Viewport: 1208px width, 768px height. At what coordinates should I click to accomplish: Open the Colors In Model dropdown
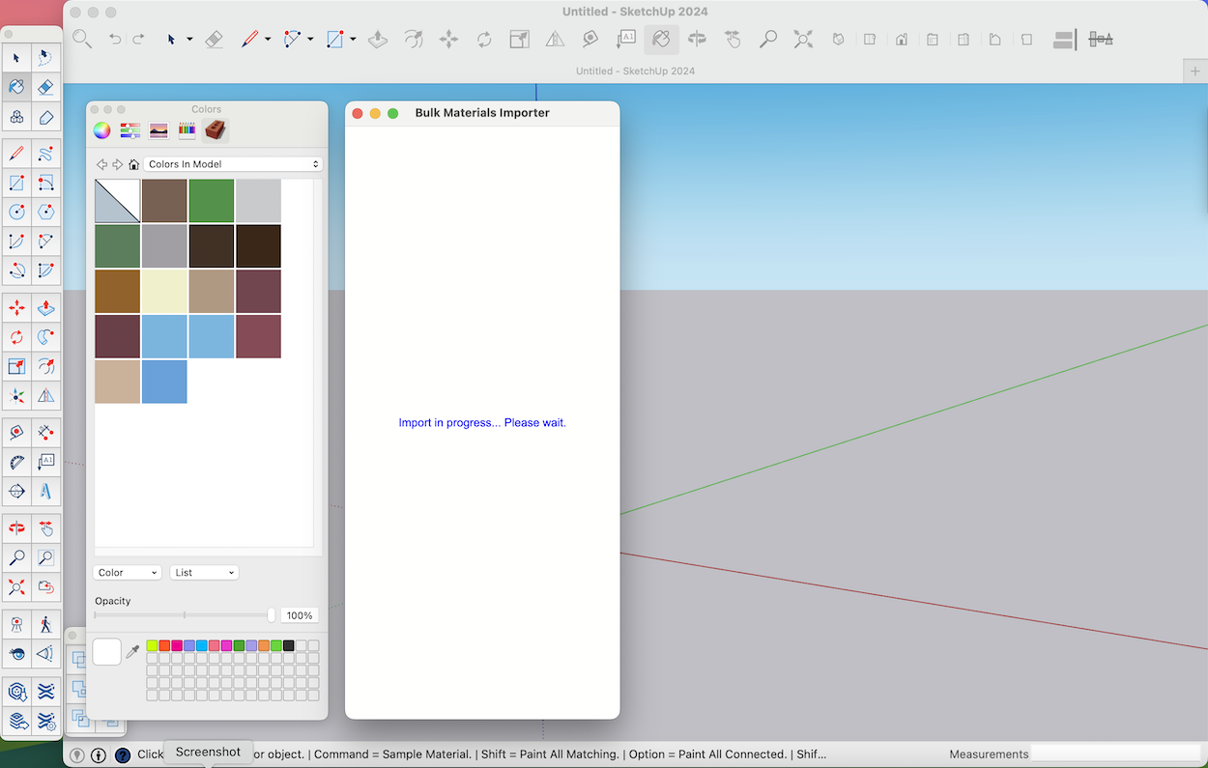point(232,164)
